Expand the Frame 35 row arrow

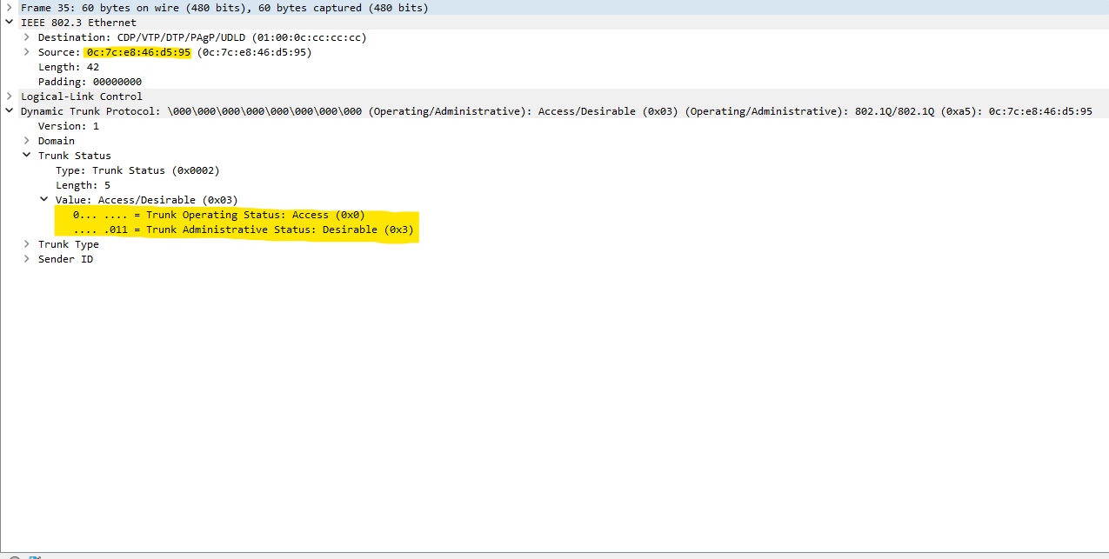point(9,8)
